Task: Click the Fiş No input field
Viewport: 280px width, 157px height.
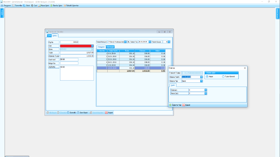Action: point(69,42)
